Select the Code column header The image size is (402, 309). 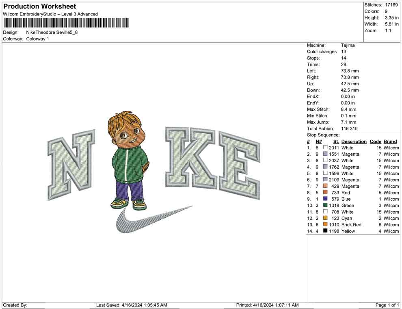pos(375,142)
